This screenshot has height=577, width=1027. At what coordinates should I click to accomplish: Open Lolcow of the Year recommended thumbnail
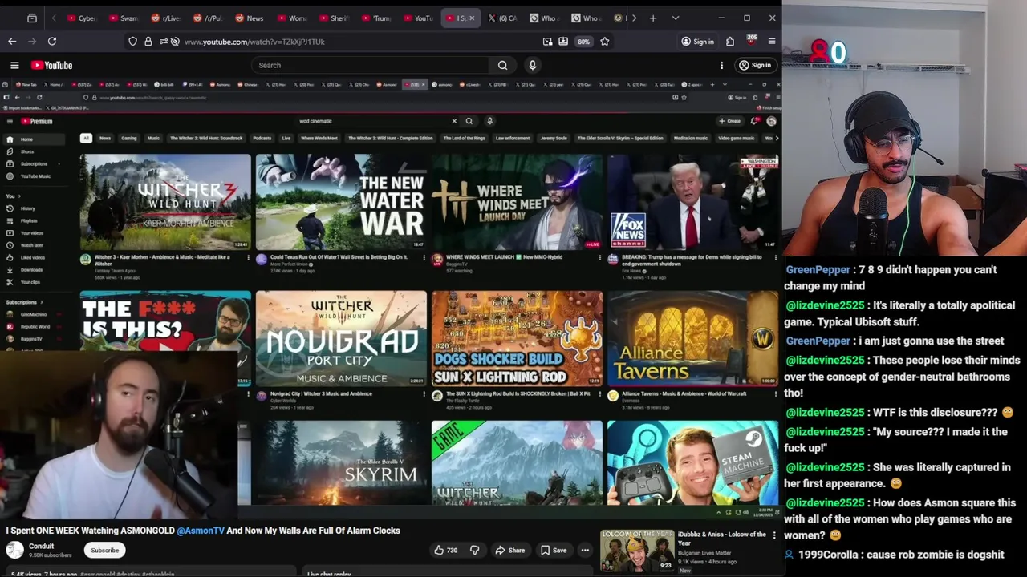637,551
